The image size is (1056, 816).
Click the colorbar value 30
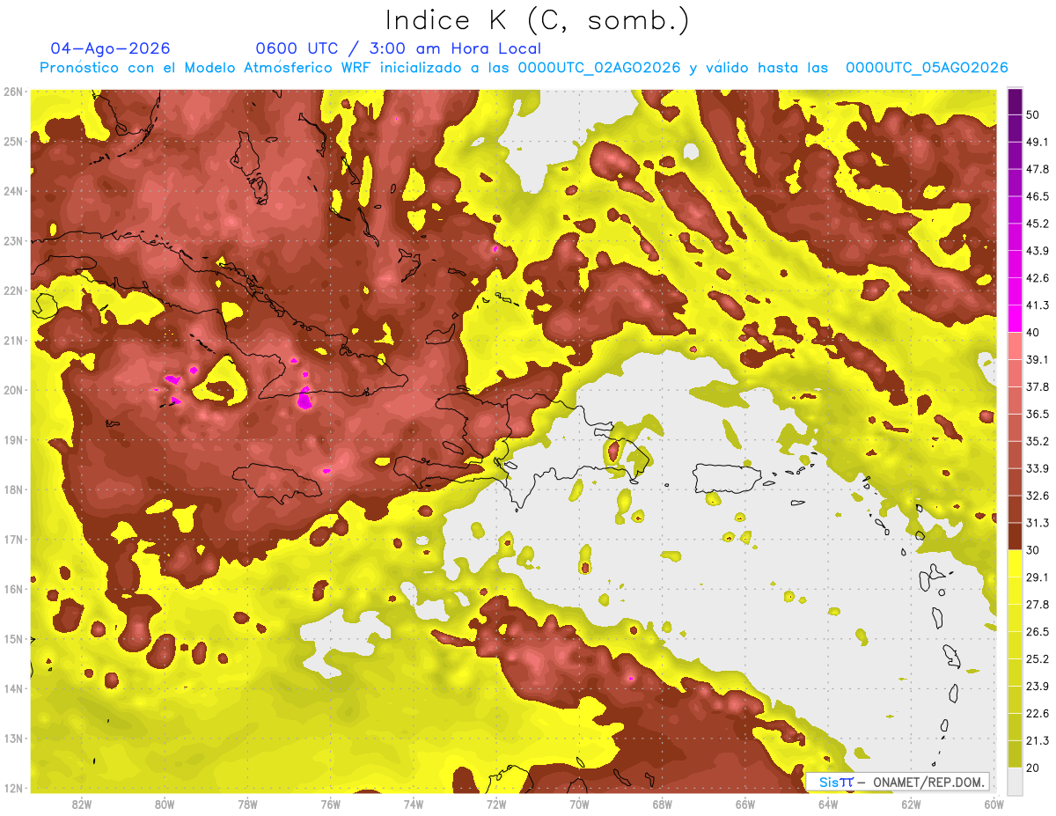coord(1033,550)
